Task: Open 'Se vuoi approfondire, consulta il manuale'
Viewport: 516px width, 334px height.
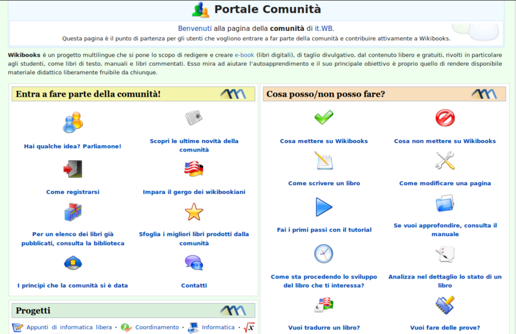Action: pyautogui.click(x=445, y=230)
